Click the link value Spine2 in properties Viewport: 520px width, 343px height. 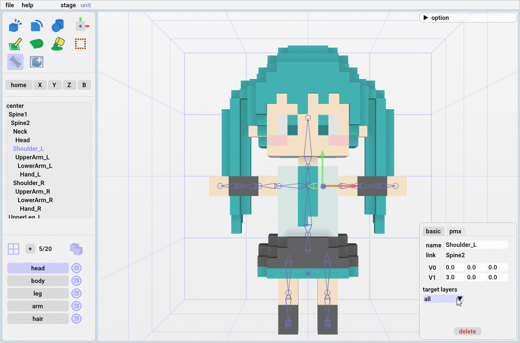click(455, 255)
